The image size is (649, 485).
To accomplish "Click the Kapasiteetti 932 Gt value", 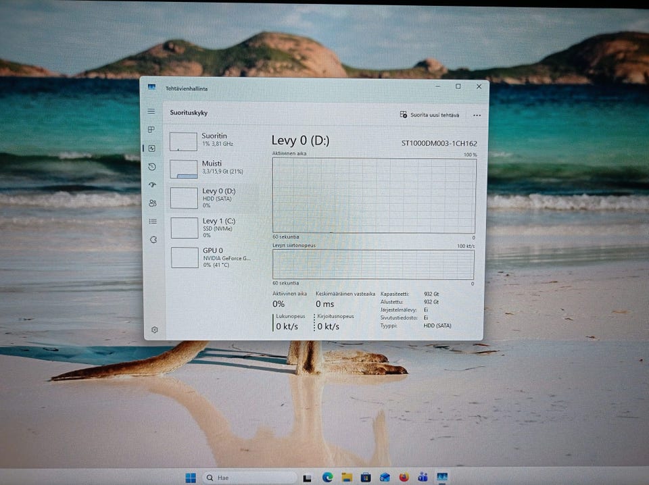I will tap(431, 294).
